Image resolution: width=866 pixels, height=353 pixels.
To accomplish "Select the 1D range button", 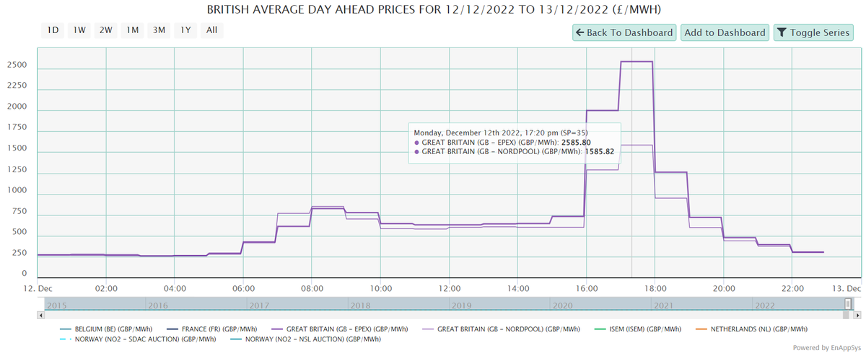I will [x=53, y=30].
